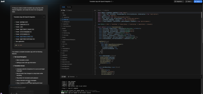Open icon.png in the file tree
This screenshot has width=203, height=94.
(x=76, y=35)
